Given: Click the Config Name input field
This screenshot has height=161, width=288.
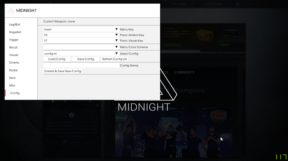Looking at the screenshot, I should point(81,65).
